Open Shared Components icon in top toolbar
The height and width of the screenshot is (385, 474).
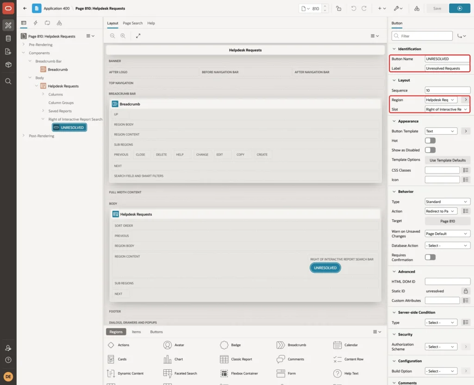(x=417, y=8)
